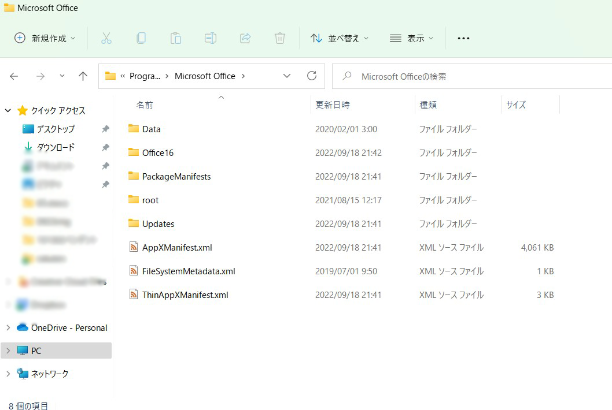The image size is (612, 410).
Task: Click the 4,061 KB size value
Action: [537, 248]
